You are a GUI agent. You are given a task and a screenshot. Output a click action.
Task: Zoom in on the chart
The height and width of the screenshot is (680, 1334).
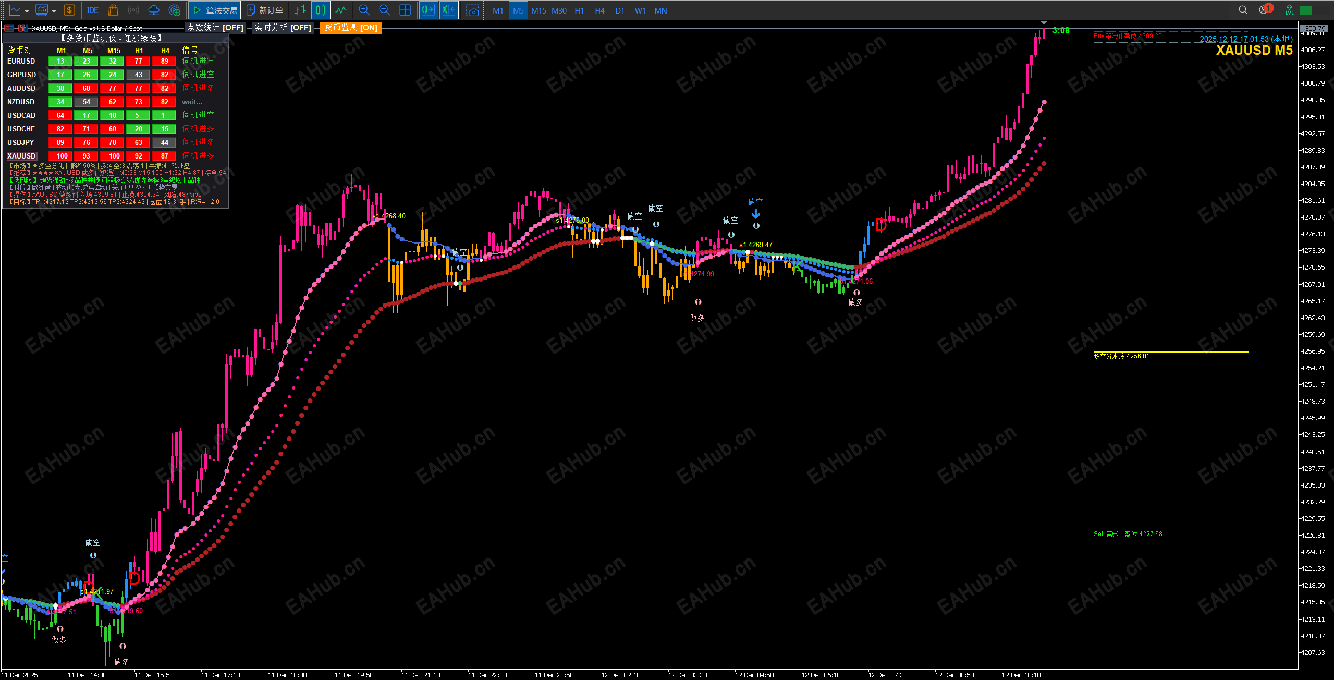pos(364,10)
